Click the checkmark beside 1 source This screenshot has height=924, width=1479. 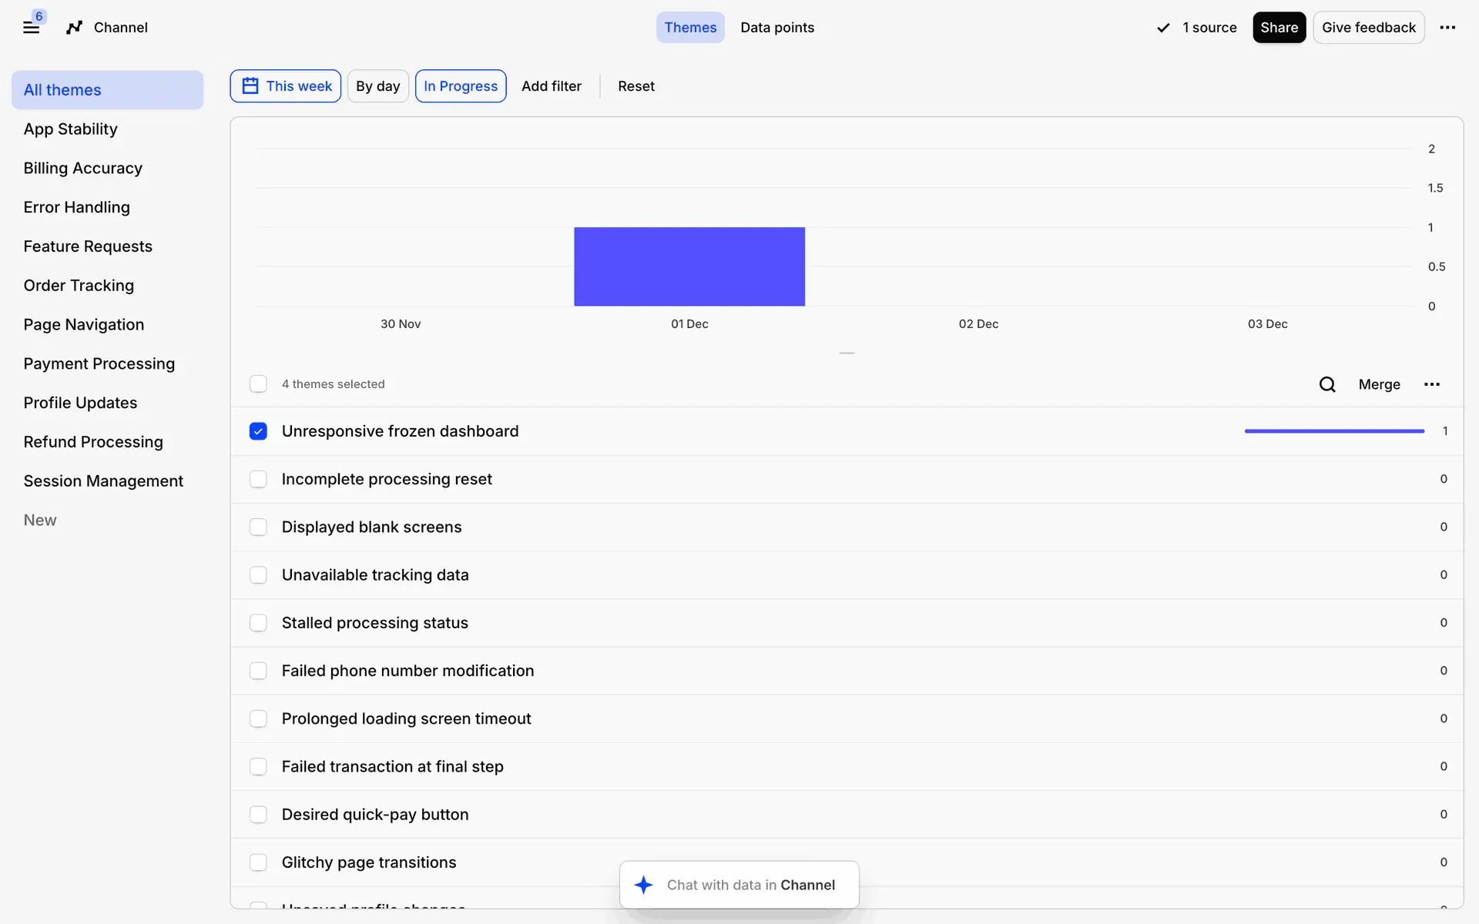click(1163, 28)
